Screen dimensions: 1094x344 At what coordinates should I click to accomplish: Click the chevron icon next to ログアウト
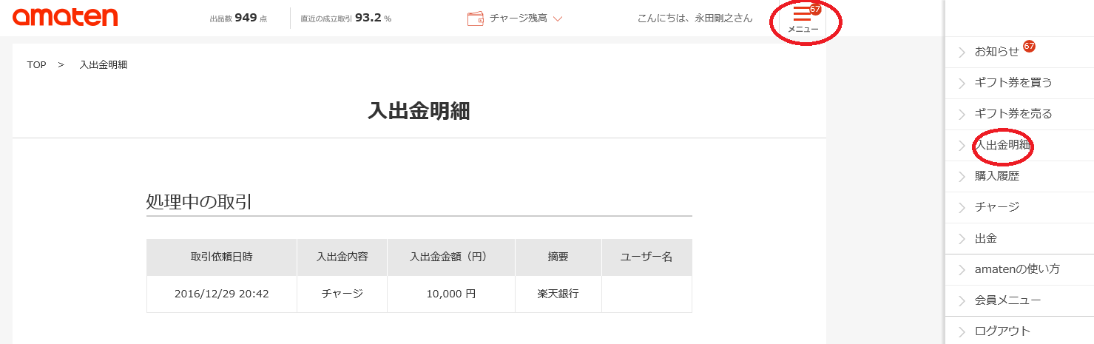pyautogui.click(x=962, y=331)
